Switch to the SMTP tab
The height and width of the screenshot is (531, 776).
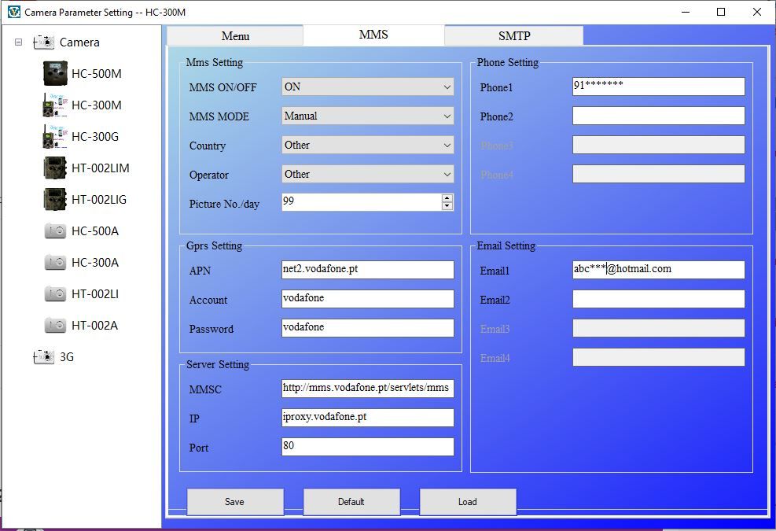coord(513,36)
